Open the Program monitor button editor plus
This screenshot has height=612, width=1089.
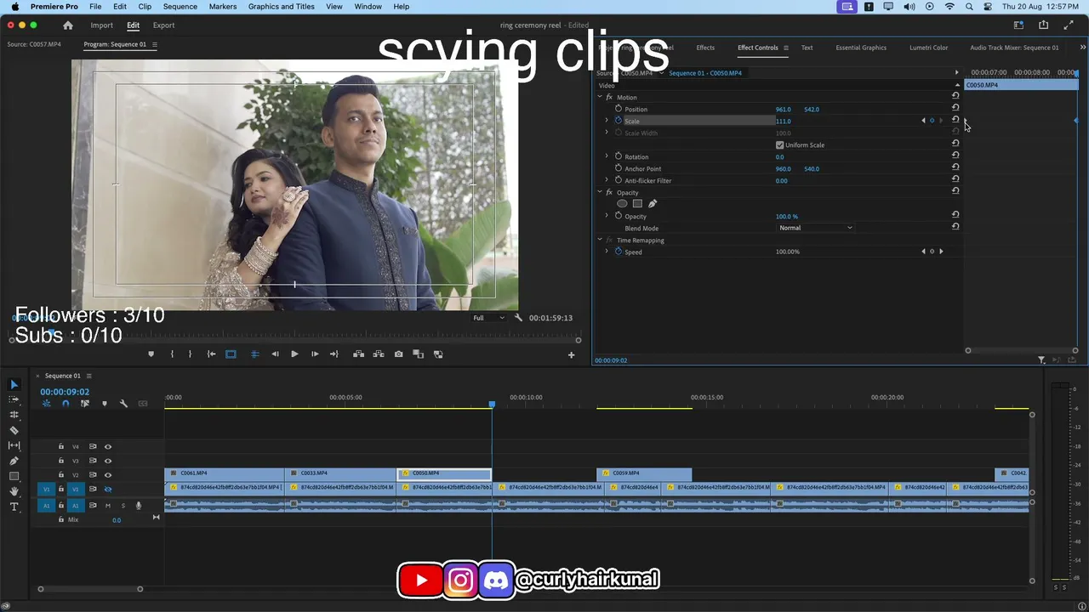coord(571,355)
